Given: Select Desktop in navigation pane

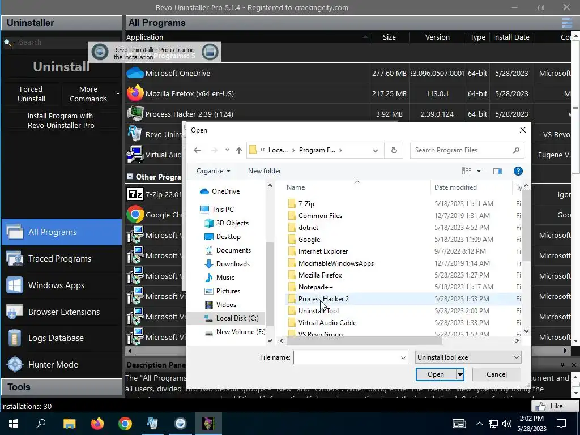Looking at the screenshot, I should (228, 237).
